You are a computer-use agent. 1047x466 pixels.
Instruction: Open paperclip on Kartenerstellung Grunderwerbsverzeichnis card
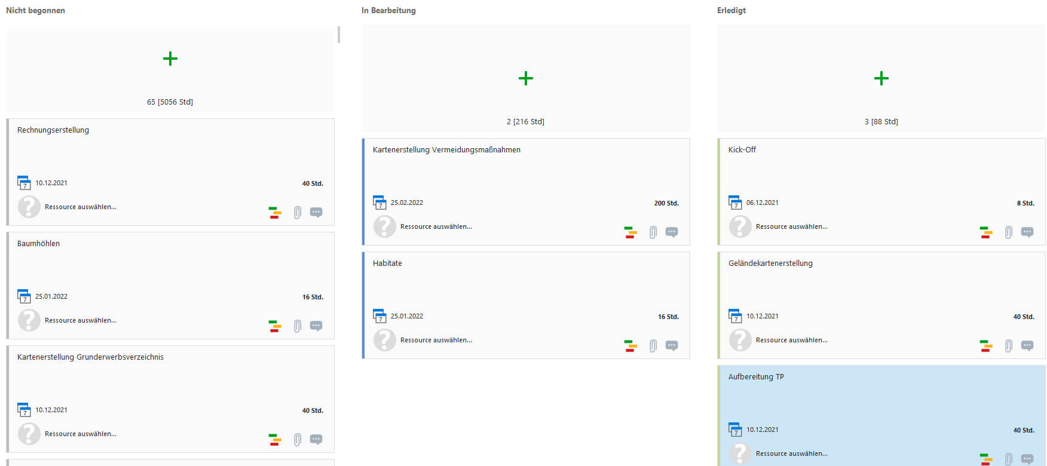click(297, 440)
